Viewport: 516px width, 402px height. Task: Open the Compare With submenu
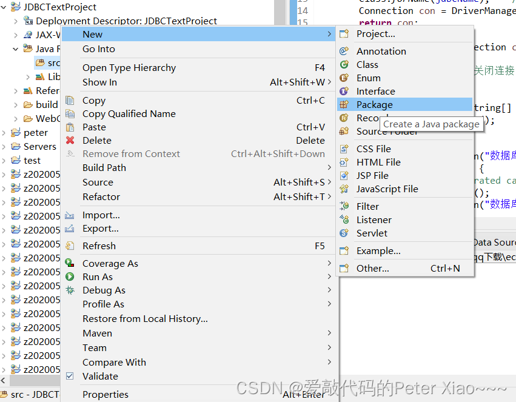pos(198,362)
